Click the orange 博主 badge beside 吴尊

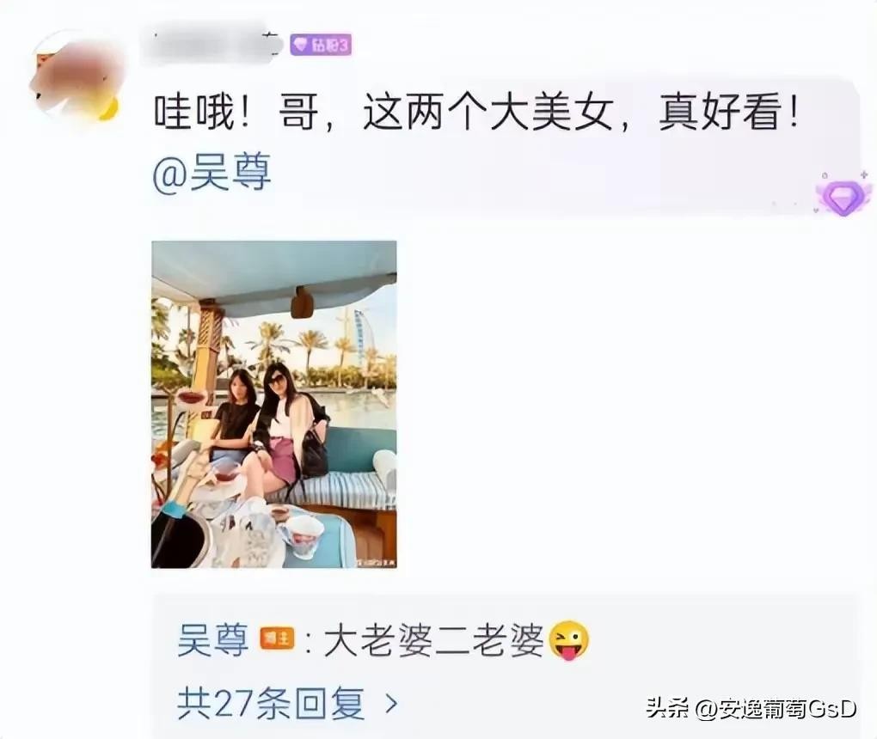tap(277, 638)
